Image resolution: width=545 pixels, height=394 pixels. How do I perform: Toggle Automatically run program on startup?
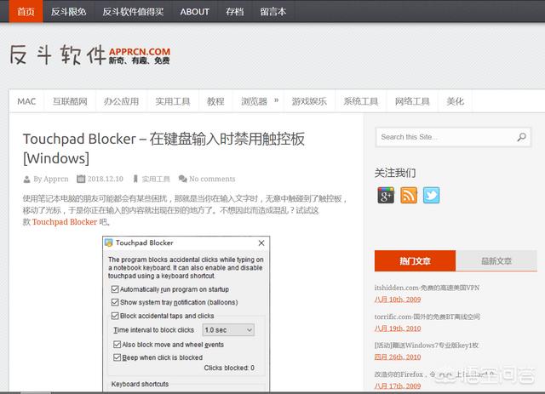tap(116, 289)
